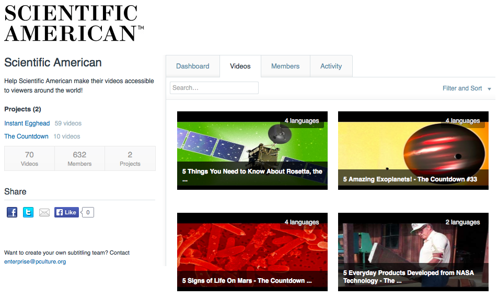Viewport: 498px width, 298px height.
Task: Open the Rosetta video thumbnail
Action: (x=252, y=150)
